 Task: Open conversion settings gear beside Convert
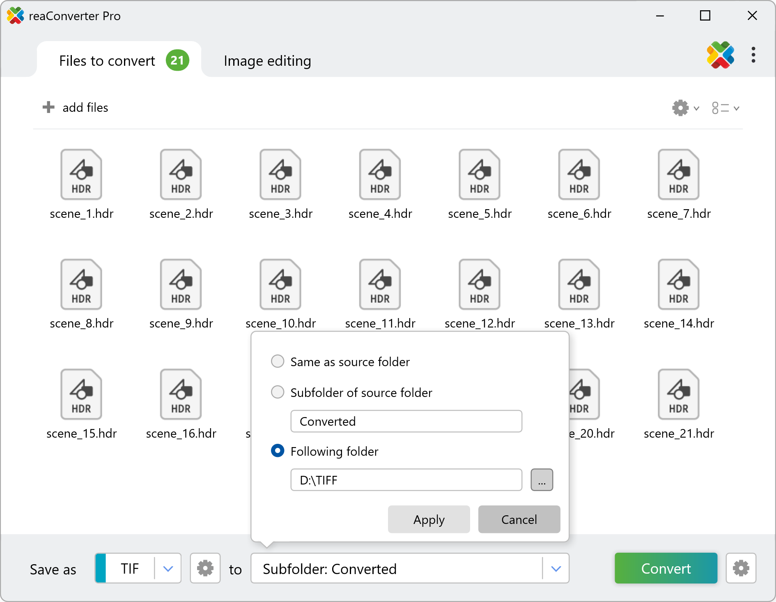point(741,568)
